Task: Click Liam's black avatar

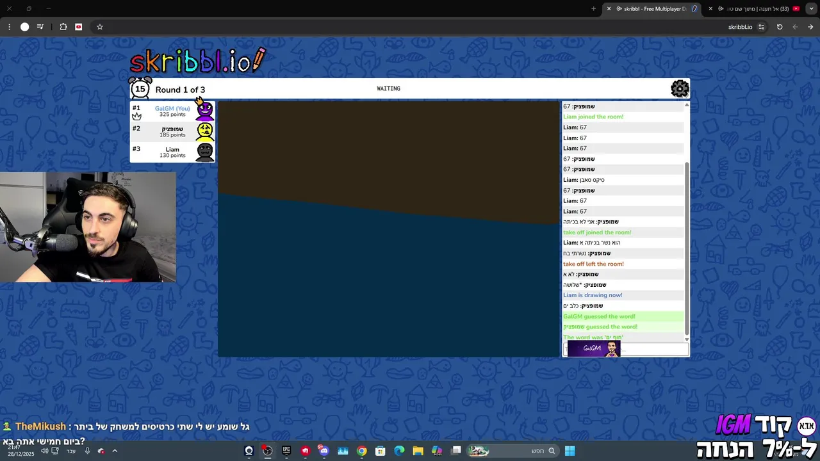Action: point(205,152)
